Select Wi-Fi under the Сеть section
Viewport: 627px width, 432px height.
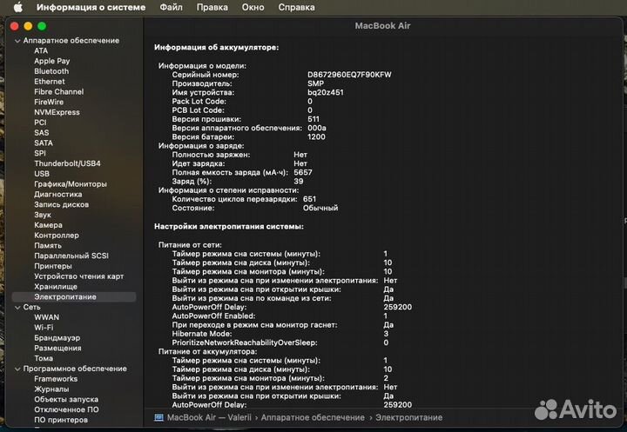[45, 328]
